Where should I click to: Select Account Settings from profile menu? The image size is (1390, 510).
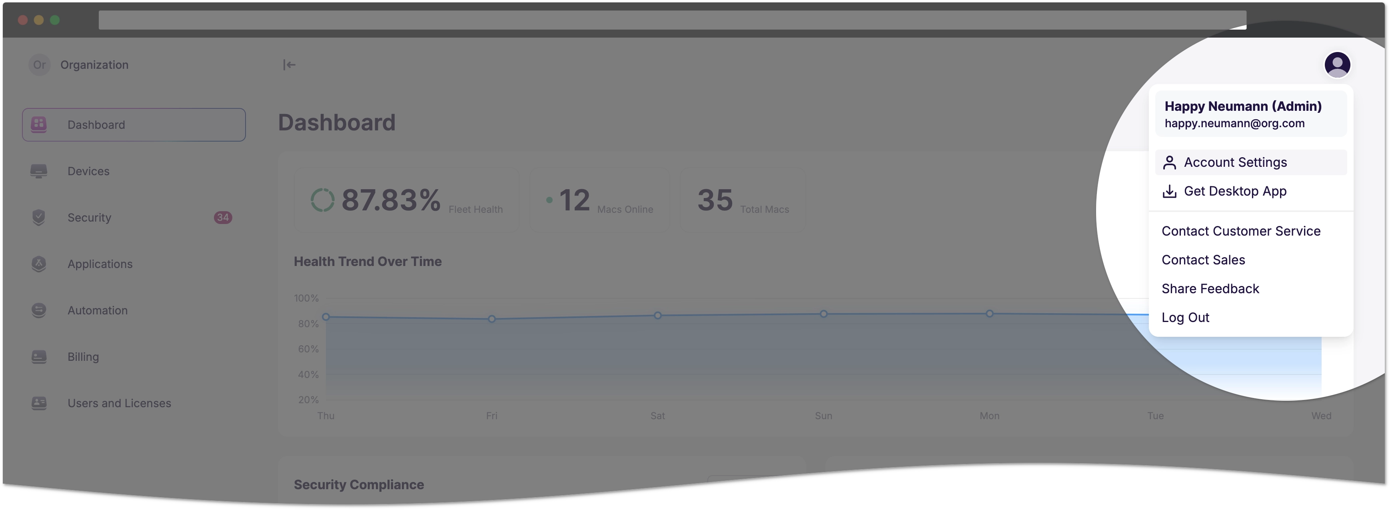pos(1235,162)
